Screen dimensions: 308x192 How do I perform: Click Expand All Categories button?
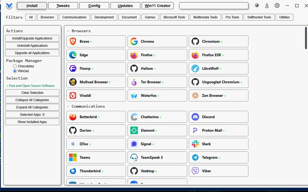(32, 107)
